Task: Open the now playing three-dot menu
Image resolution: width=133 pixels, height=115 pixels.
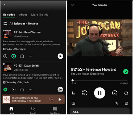Action: (127, 5)
